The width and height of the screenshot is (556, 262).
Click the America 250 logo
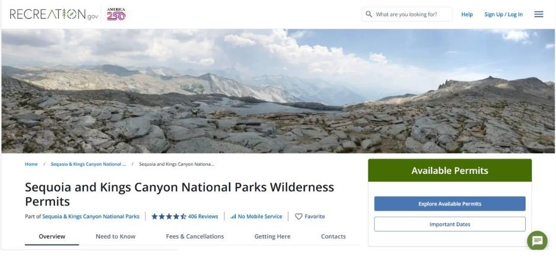click(x=116, y=14)
